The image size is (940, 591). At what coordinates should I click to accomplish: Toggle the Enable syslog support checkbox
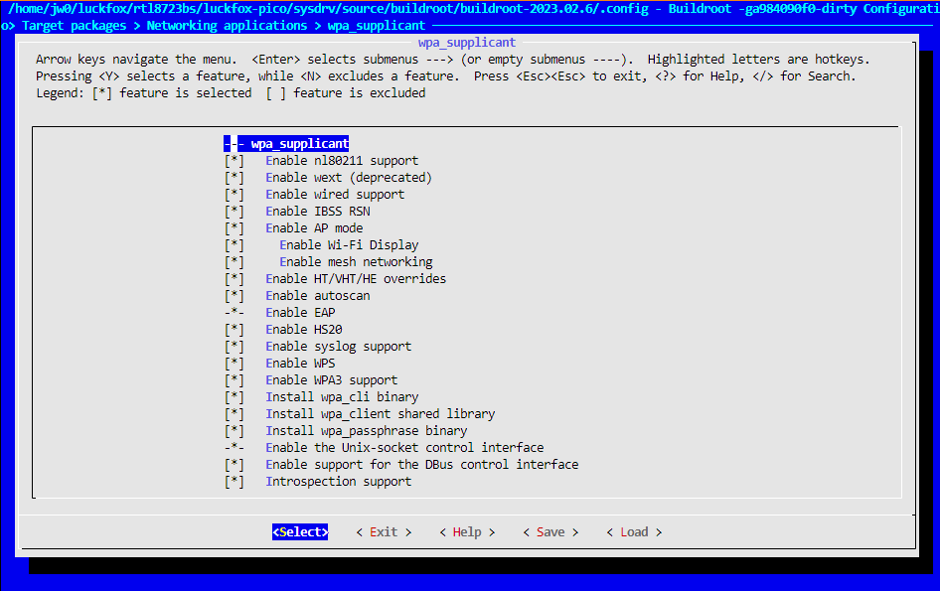pyautogui.click(x=235, y=347)
